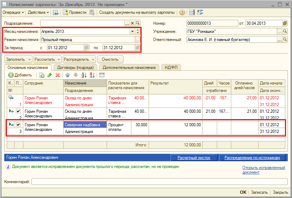292x198 pixels.
Task: Click the Расчетный листок button
Action: [x=194, y=158]
